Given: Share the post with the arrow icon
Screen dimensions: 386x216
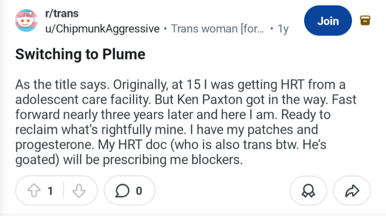Looking at the screenshot, I should pos(352,191).
